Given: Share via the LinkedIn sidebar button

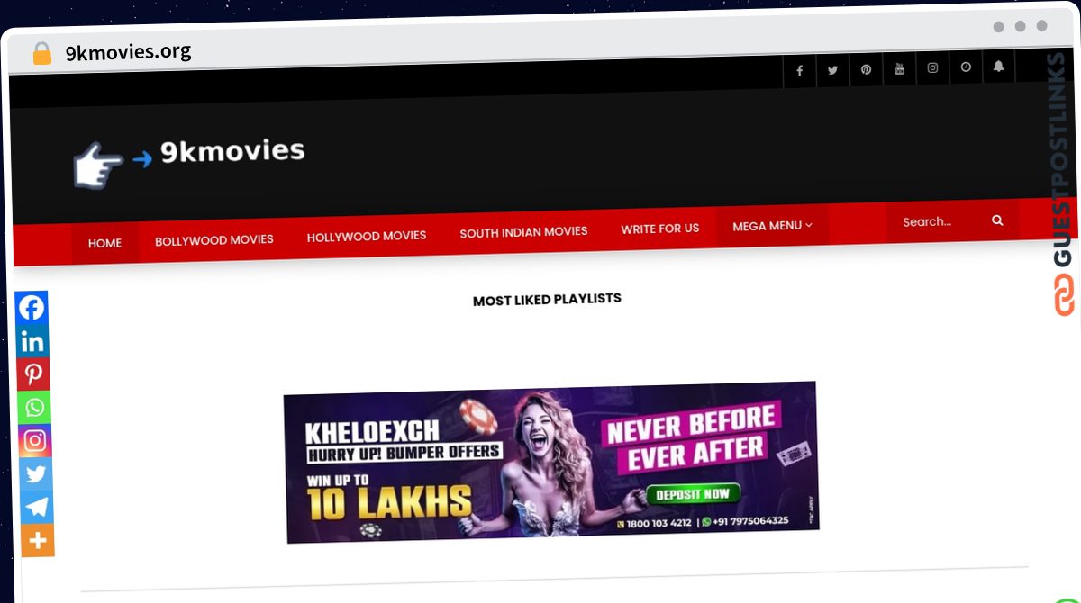Looking at the screenshot, I should [32, 341].
